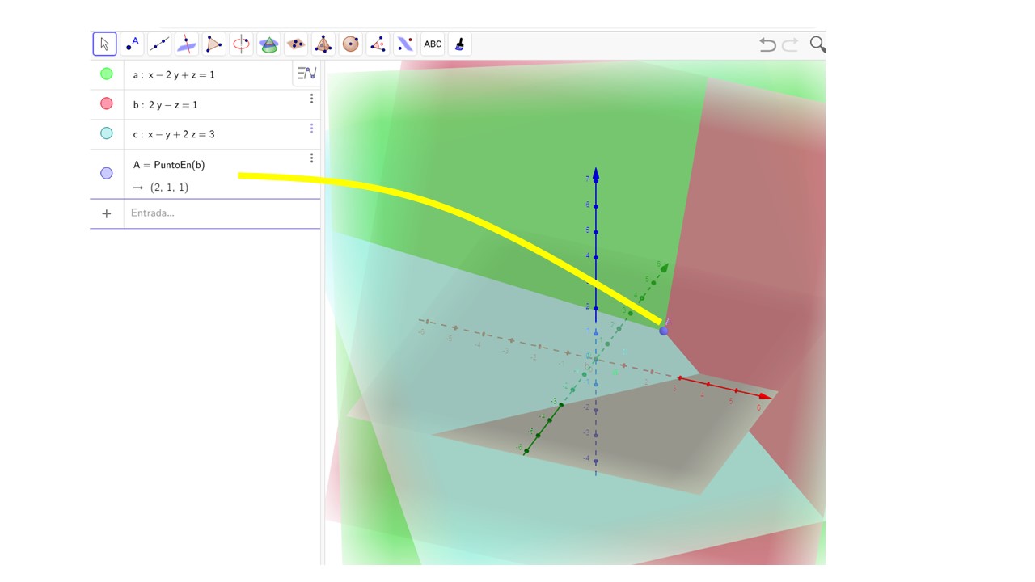Pick the Cone solid tool
The width and height of the screenshot is (1035, 582).
click(268, 44)
